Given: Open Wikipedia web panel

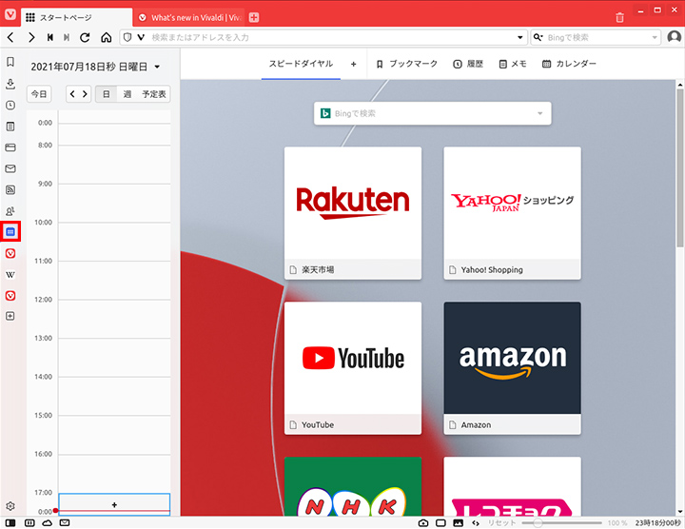Looking at the screenshot, I should (10, 275).
